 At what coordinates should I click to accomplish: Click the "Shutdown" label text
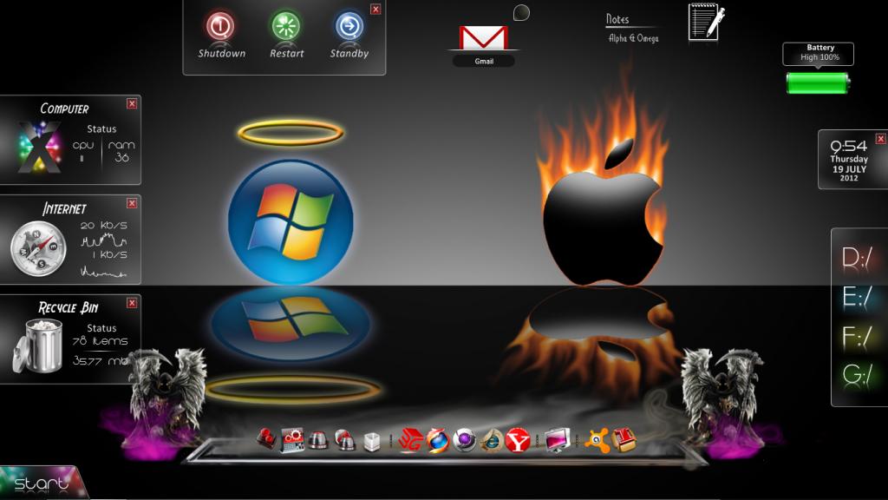point(221,53)
